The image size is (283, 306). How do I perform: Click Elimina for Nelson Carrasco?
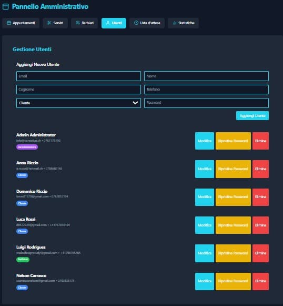coord(260,281)
